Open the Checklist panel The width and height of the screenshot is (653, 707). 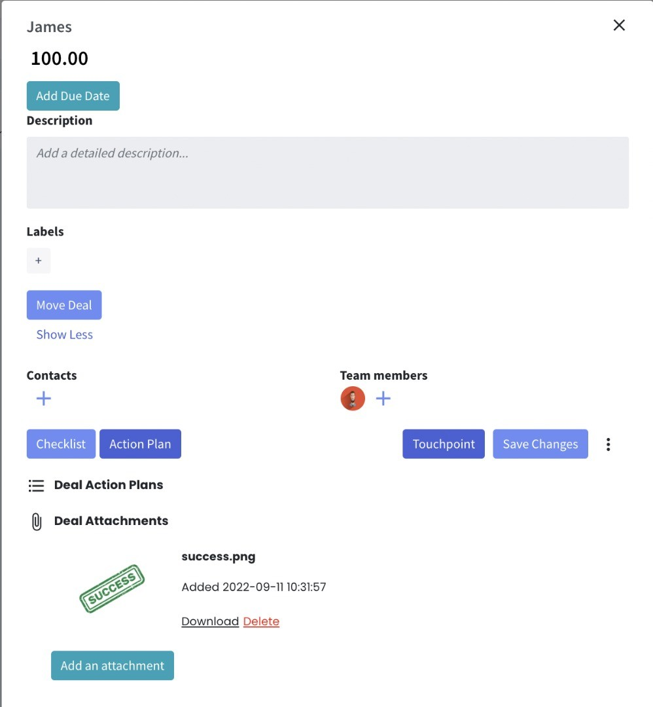[x=61, y=444]
